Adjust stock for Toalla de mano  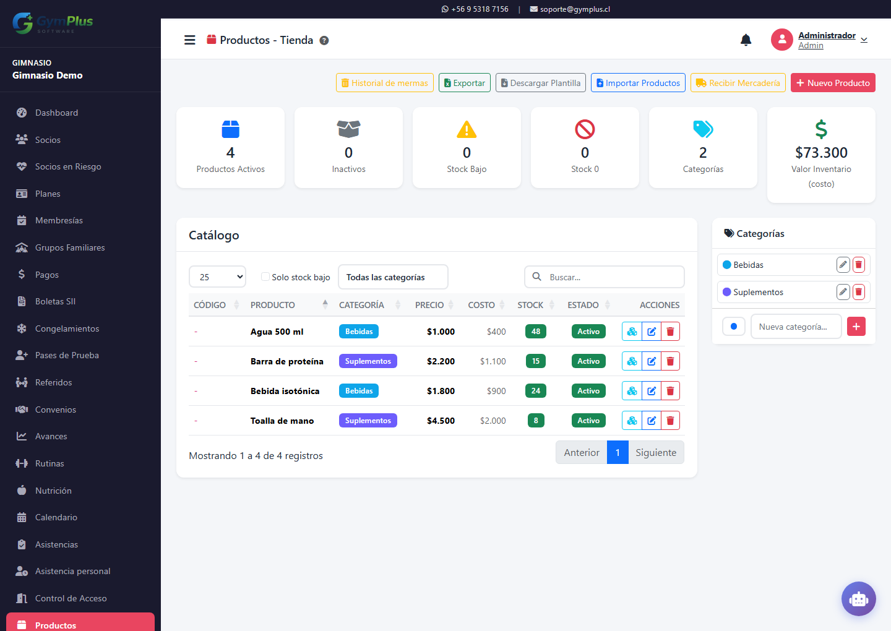tap(632, 421)
